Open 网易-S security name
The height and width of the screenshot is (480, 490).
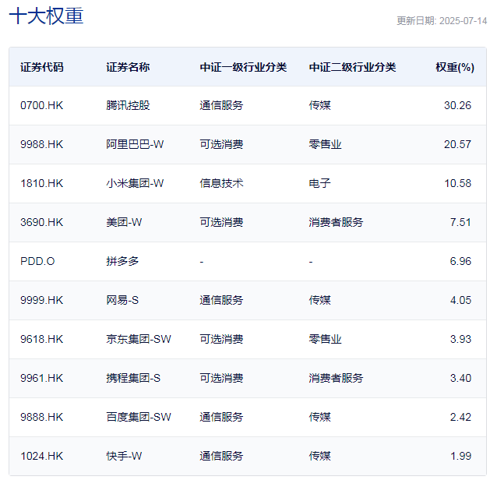122,300
